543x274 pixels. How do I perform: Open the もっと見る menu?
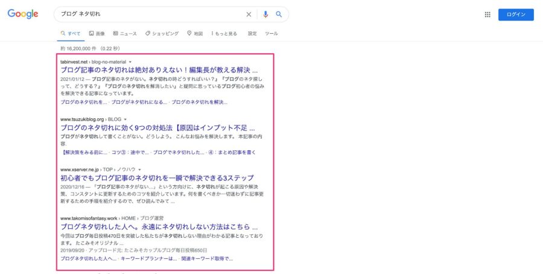pyautogui.click(x=224, y=34)
